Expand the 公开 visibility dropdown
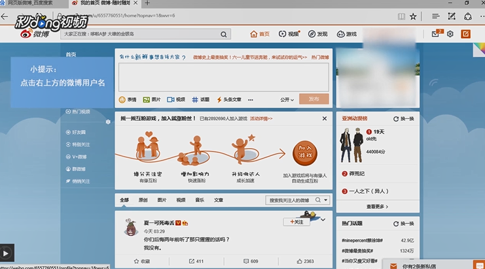Screen dimensions: 485x269 point(287,100)
